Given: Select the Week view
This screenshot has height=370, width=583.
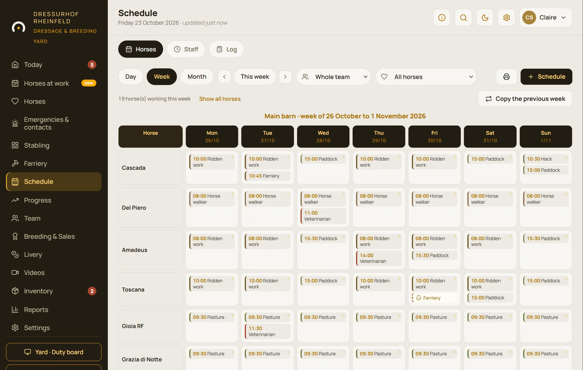Looking at the screenshot, I should [x=162, y=77].
